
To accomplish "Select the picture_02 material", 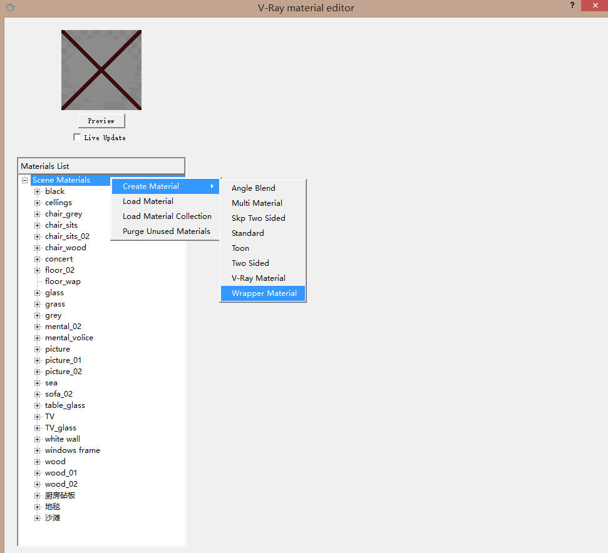I will [64, 372].
